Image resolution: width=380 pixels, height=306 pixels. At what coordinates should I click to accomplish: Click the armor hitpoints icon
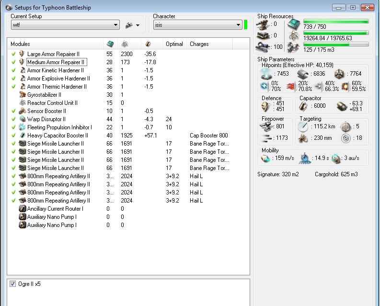tap(303, 74)
